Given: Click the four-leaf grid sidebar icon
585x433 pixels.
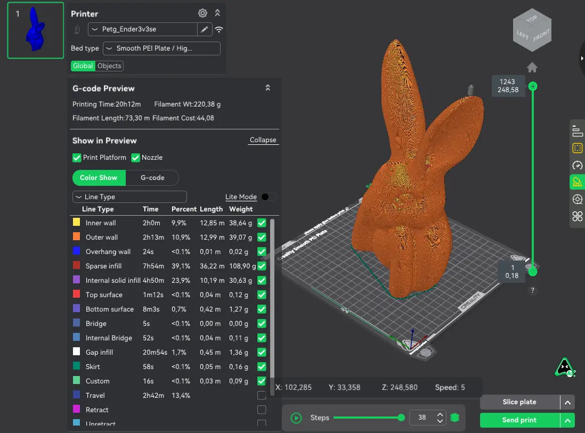Looking at the screenshot, I should pos(577,216).
